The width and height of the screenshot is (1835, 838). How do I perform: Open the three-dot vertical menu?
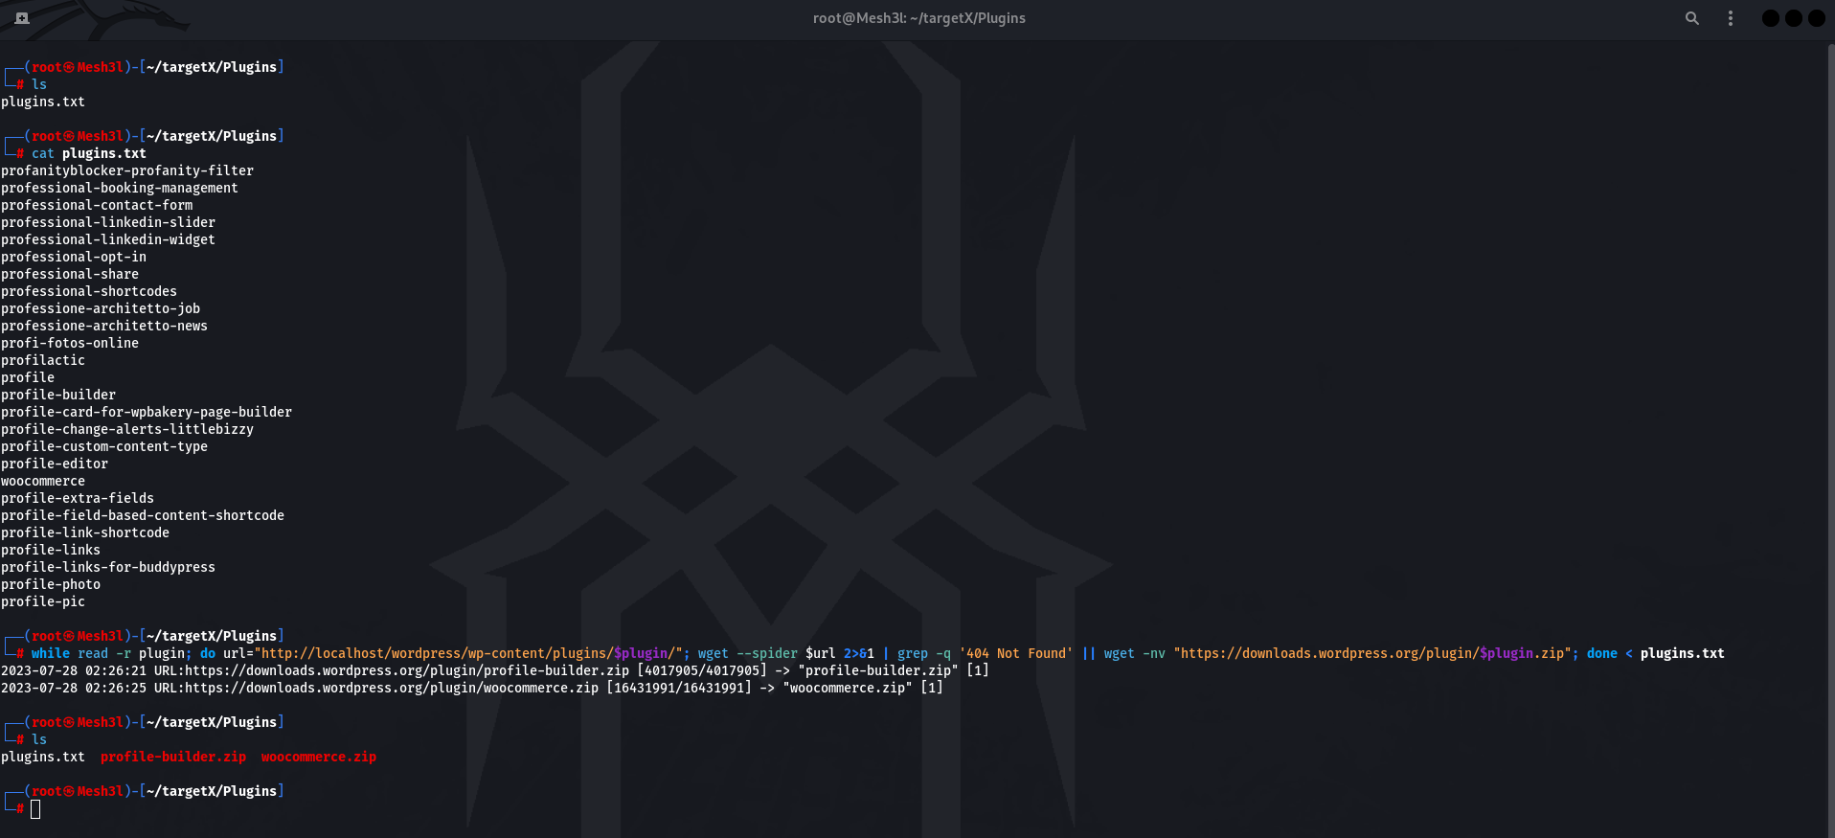point(1730,18)
